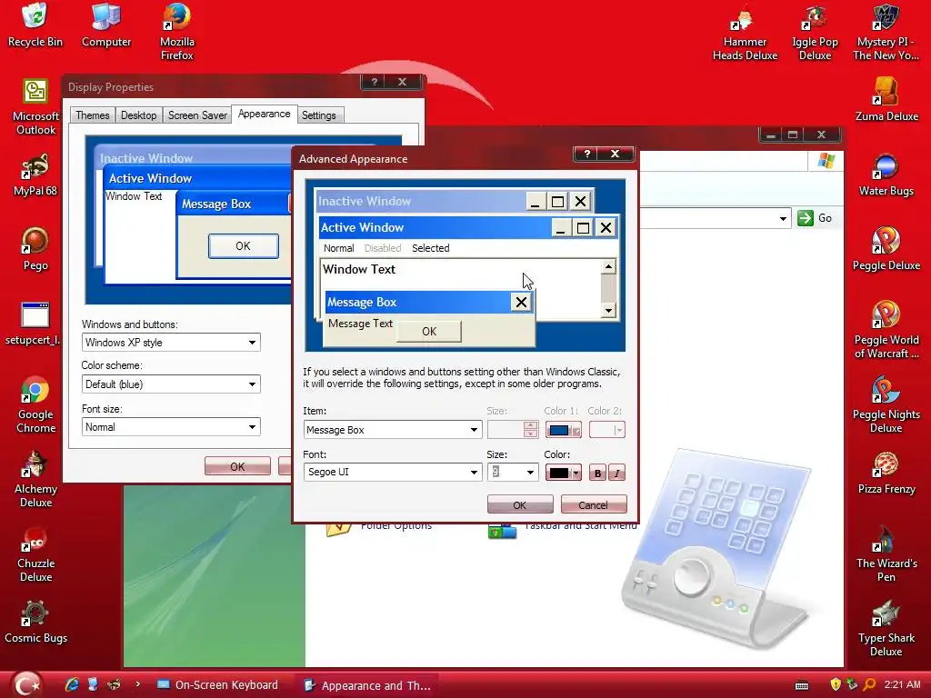This screenshot has height=698, width=931.
Task: Expand Font size Normal dropdown
Action: (x=171, y=427)
